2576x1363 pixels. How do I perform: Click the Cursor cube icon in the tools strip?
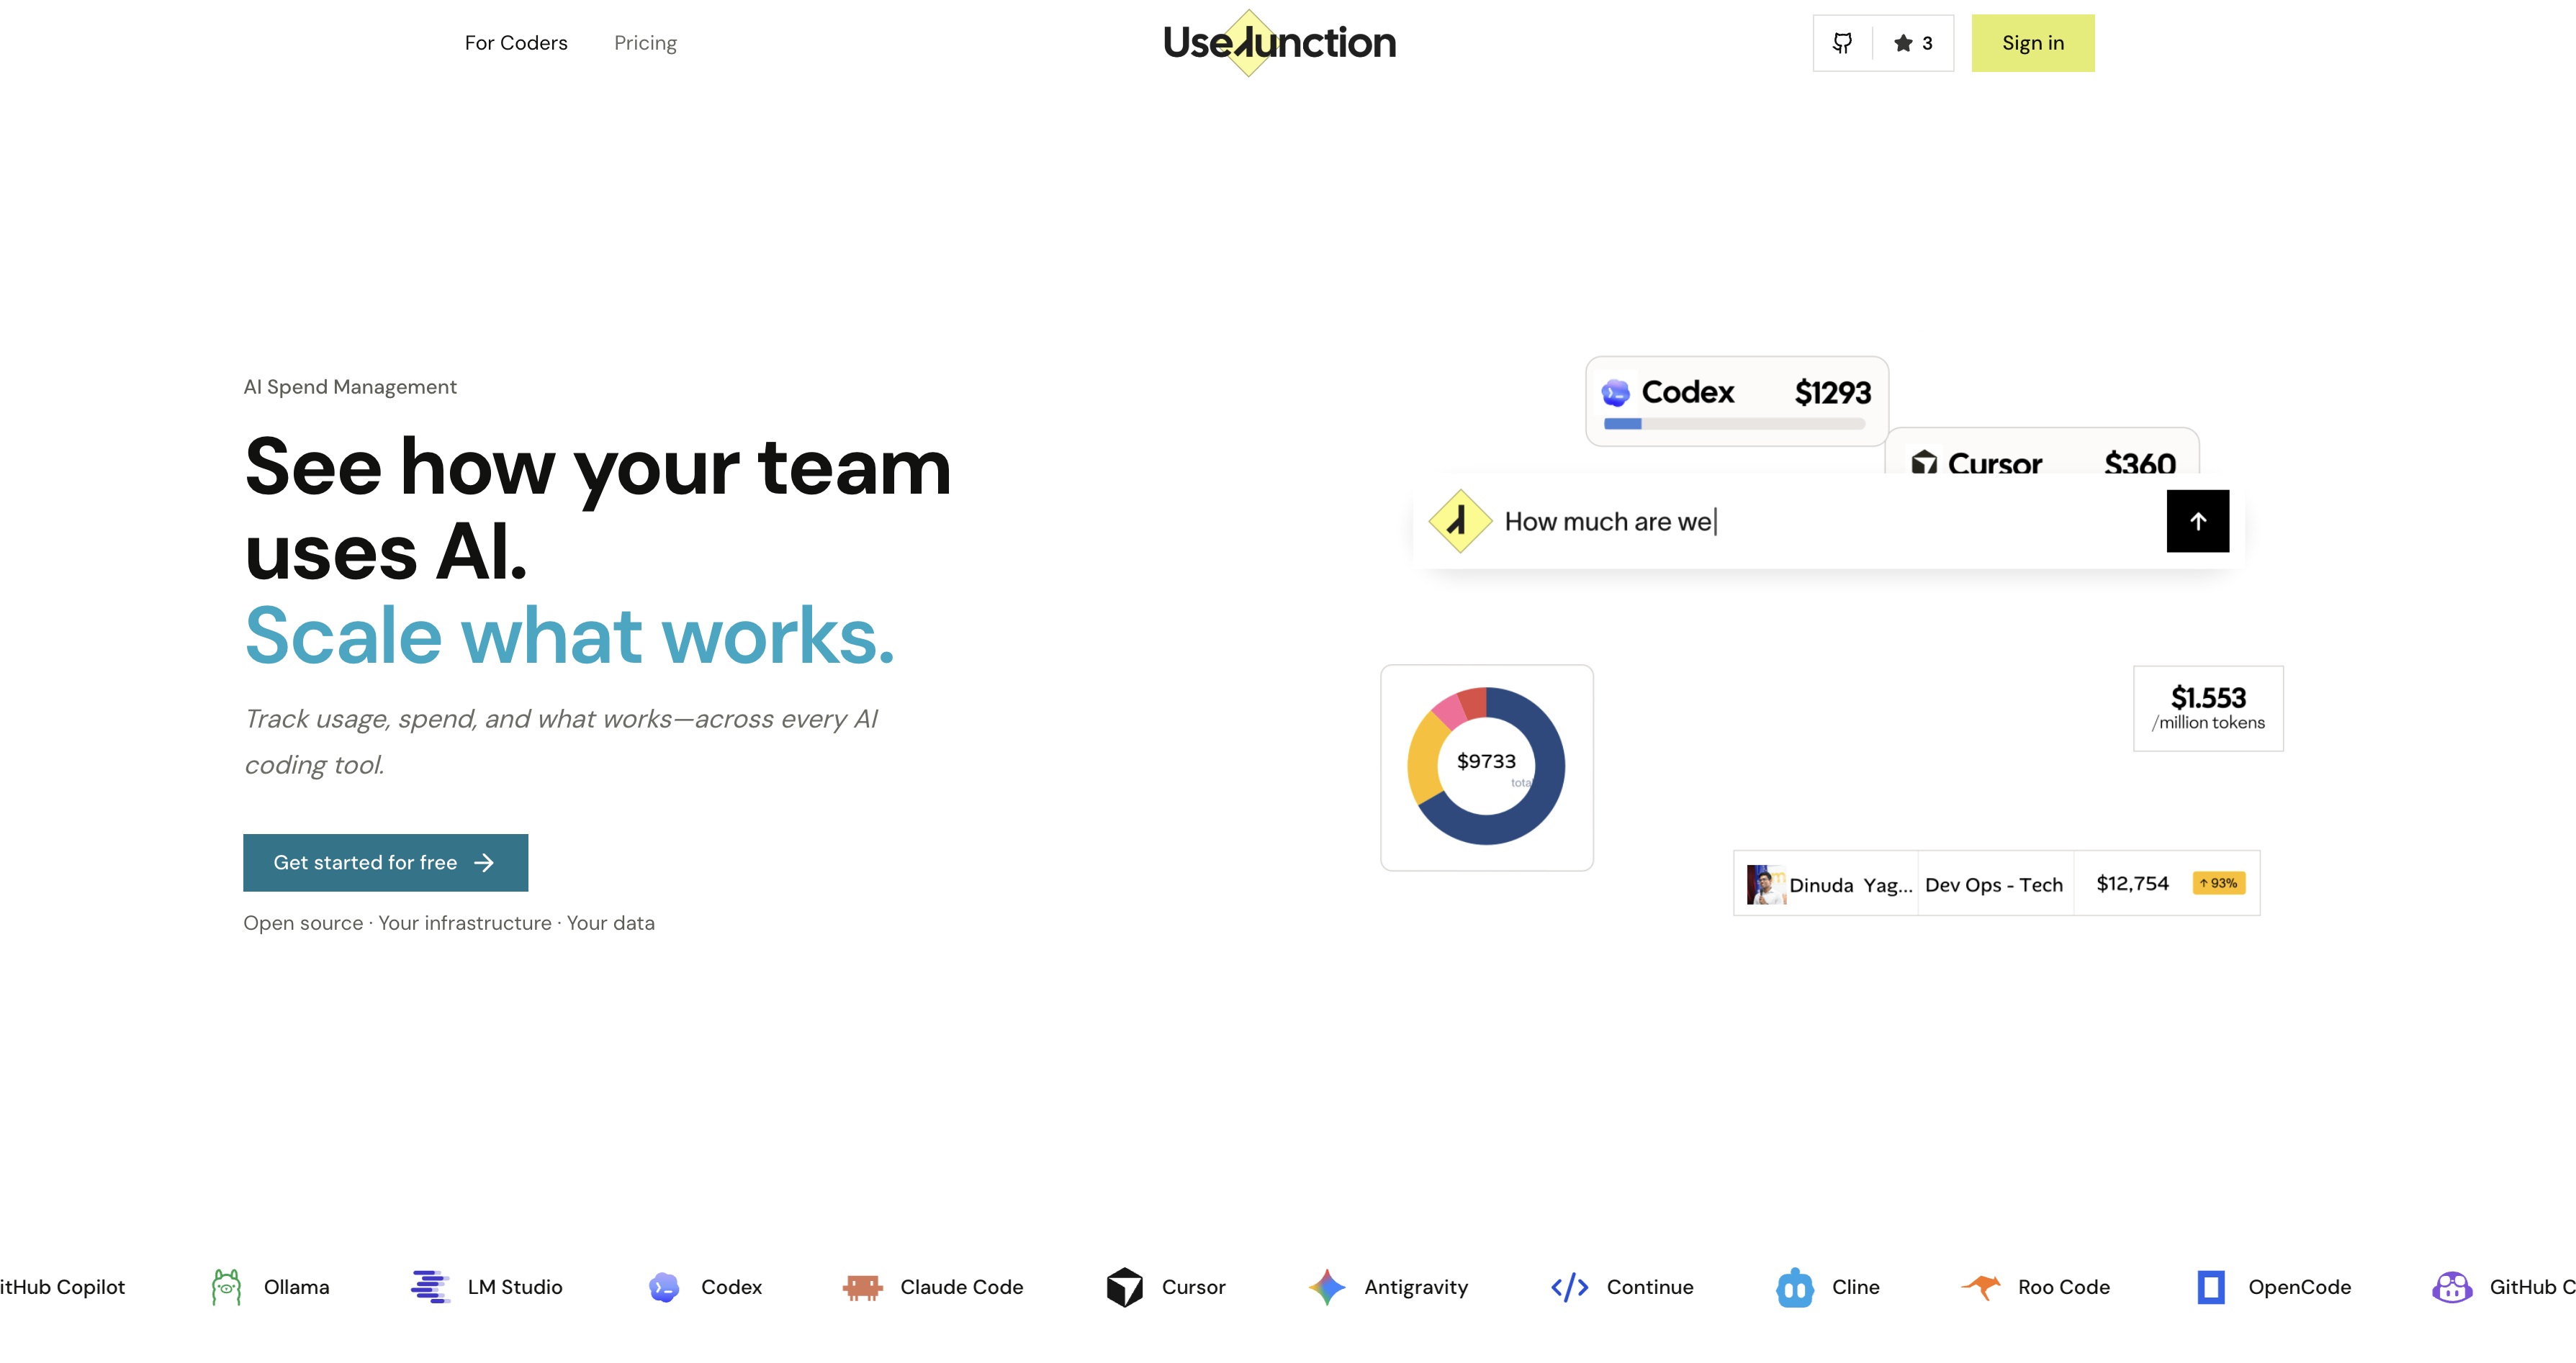[x=1125, y=1287]
